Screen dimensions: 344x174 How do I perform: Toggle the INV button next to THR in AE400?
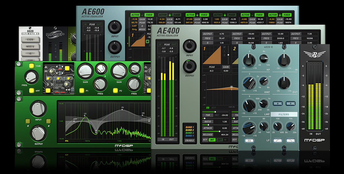tap(217, 115)
